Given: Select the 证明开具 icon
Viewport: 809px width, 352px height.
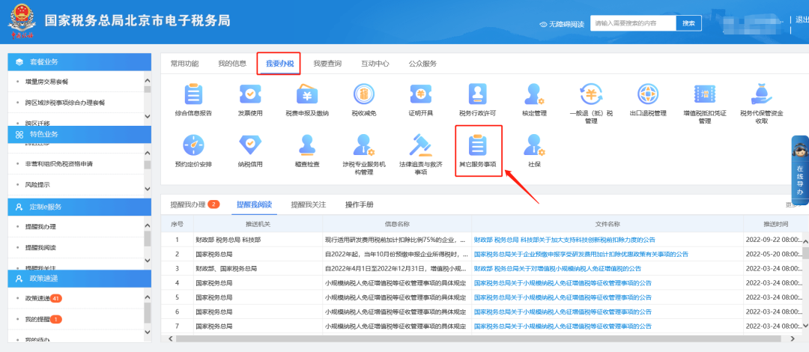Looking at the screenshot, I should pyautogui.click(x=420, y=94).
